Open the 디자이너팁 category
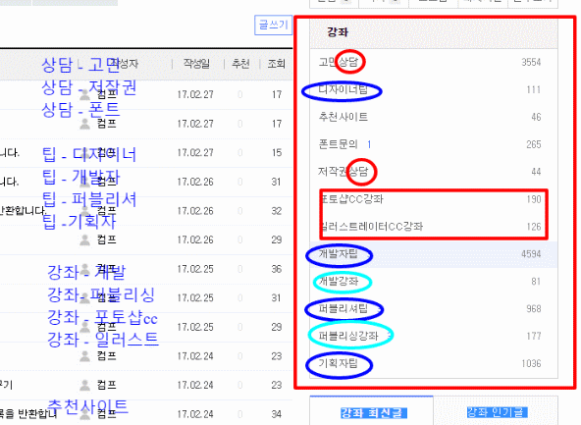Image resolution: width=581 pixels, height=425 pixels. [x=343, y=89]
